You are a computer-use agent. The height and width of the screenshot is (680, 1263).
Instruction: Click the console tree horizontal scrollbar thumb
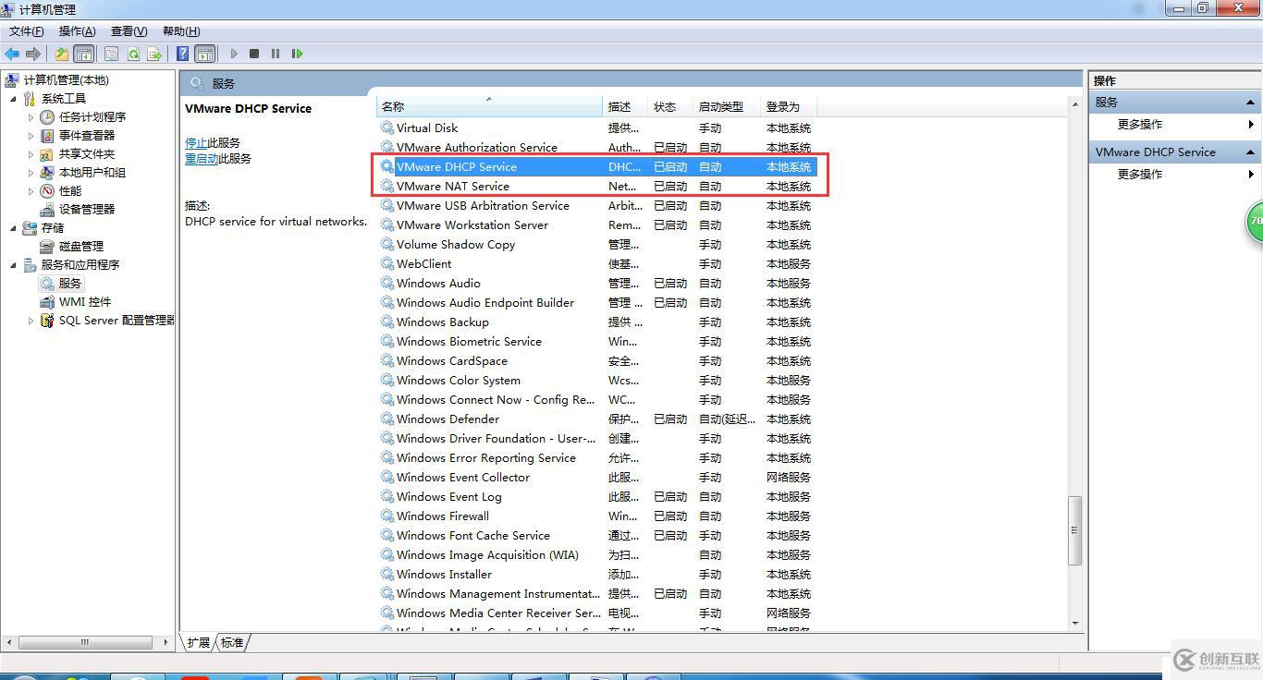84,642
